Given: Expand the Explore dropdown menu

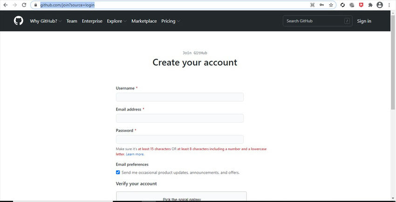Looking at the screenshot, I should [116, 21].
